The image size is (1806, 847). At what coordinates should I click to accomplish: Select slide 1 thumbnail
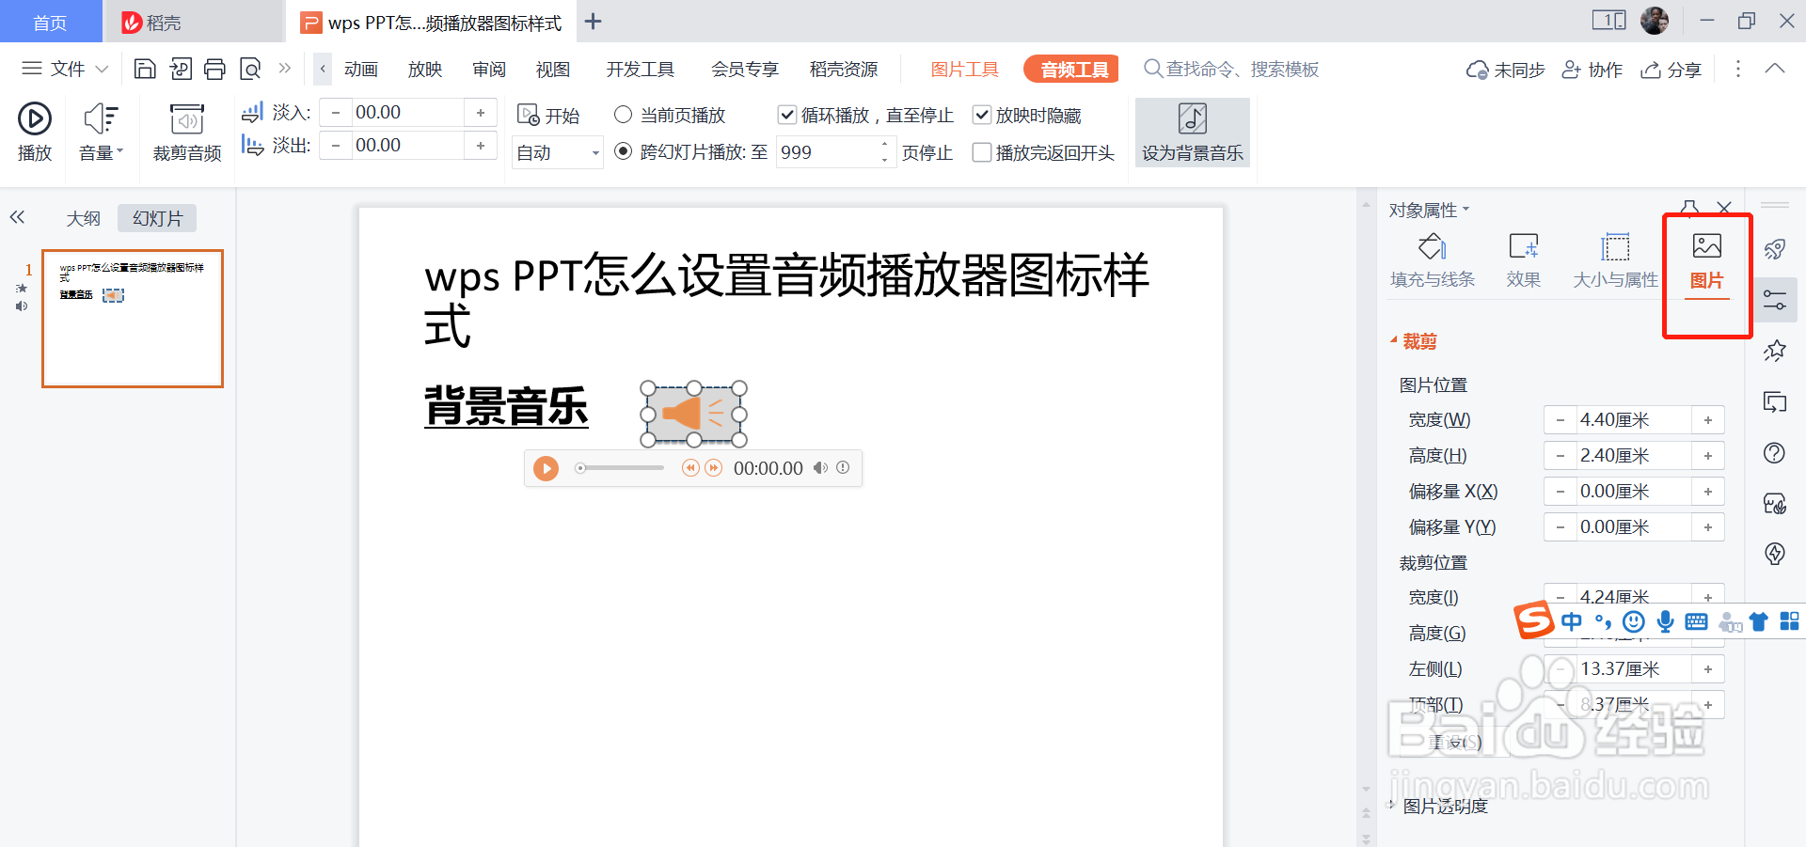(133, 319)
